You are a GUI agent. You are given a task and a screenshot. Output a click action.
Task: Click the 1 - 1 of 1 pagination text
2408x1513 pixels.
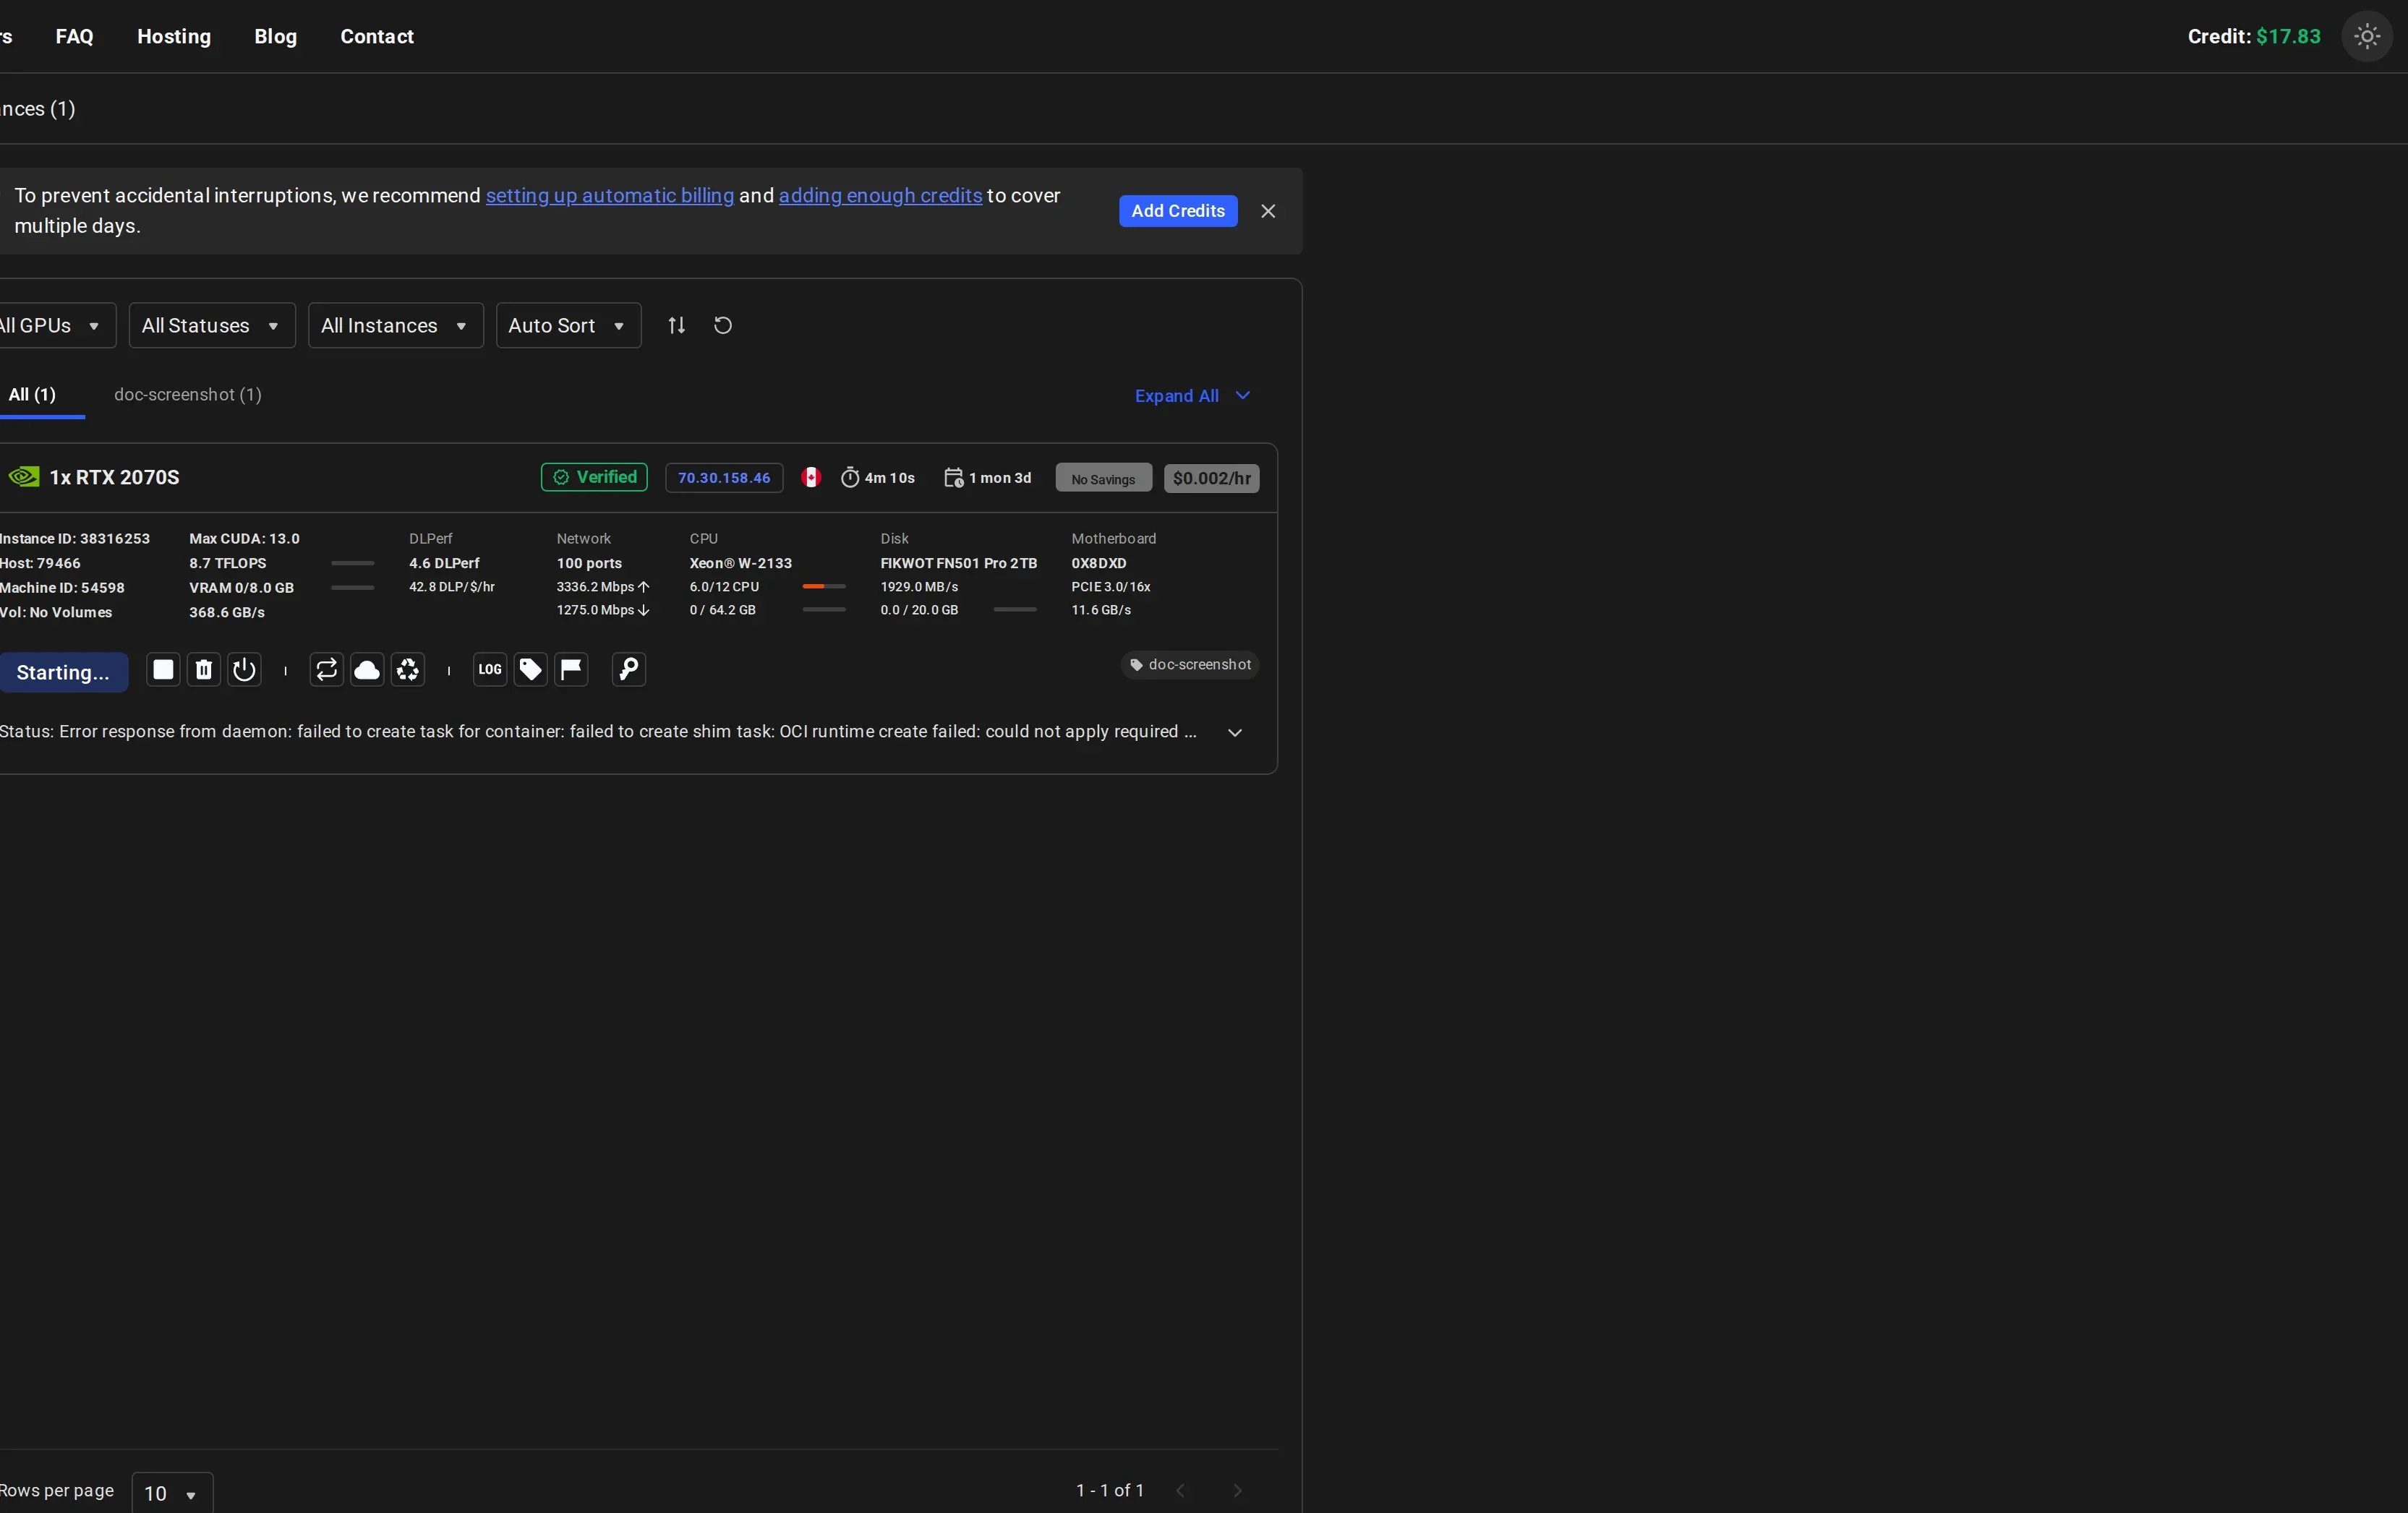[x=1110, y=1490]
